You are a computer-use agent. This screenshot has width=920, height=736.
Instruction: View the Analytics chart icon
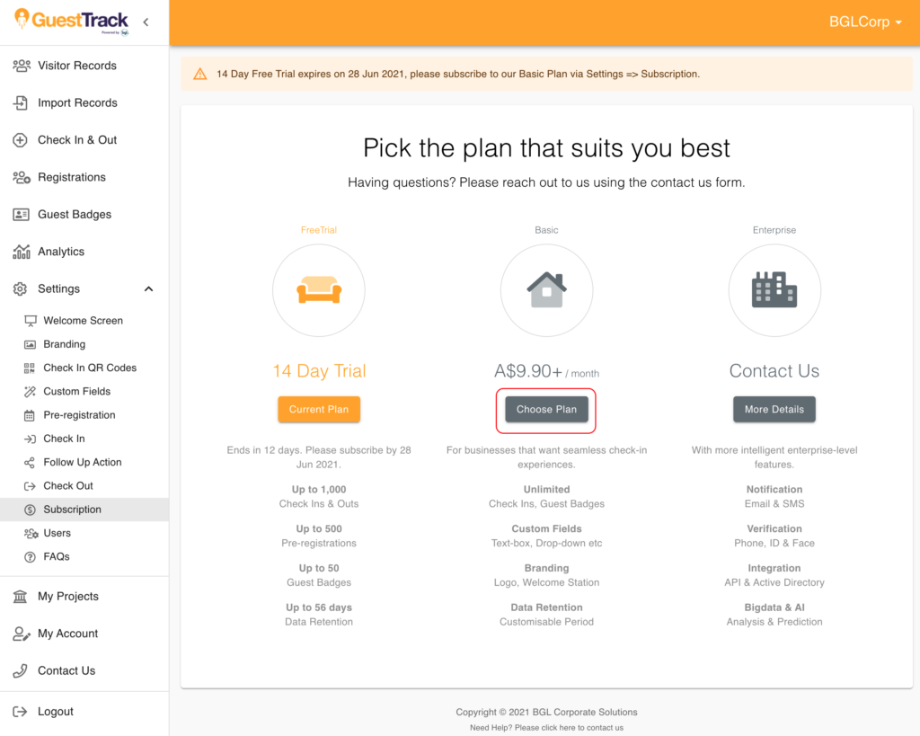23,252
